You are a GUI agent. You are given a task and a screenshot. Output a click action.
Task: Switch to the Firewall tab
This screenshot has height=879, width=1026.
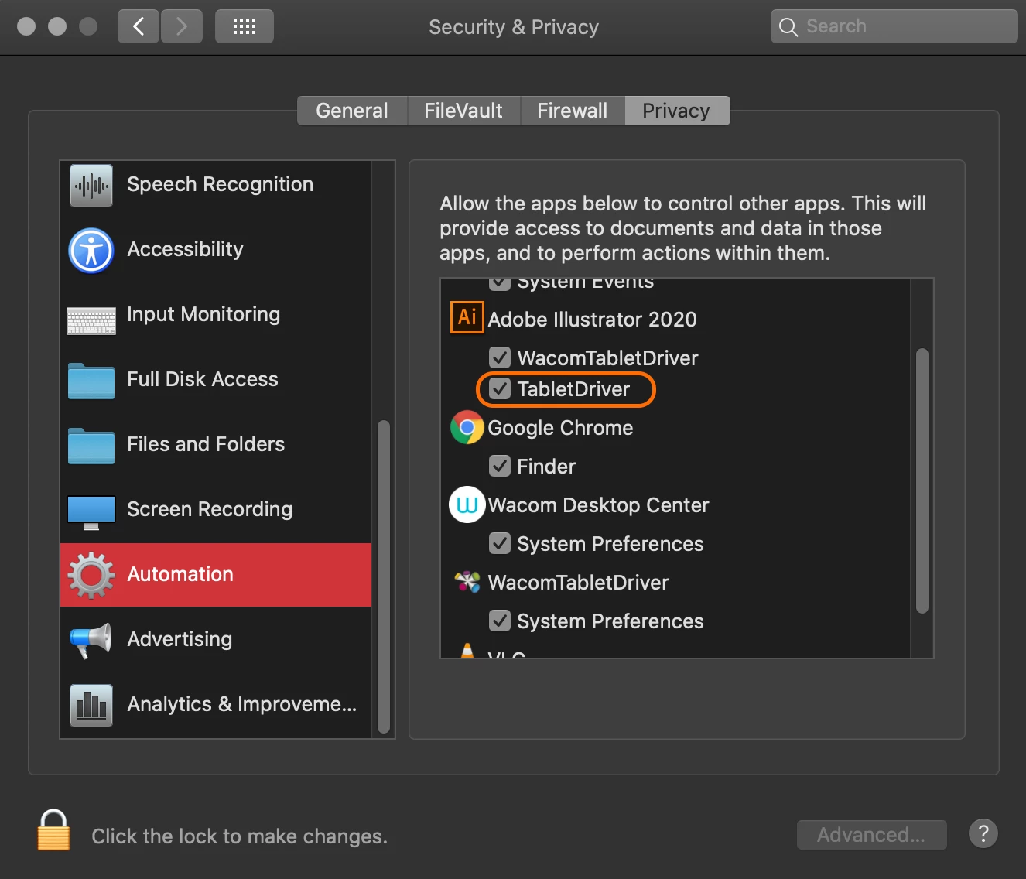pos(573,111)
